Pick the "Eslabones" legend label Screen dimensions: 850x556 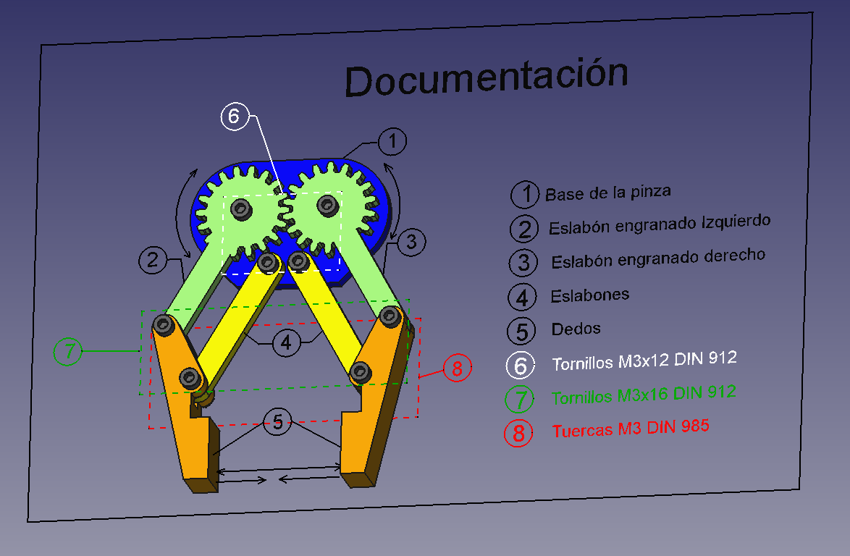tap(590, 295)
